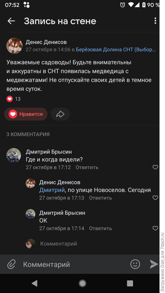Tap the back arrow in the header
The height and width of the screenshot is (293, 165).
tap(11, 21)
